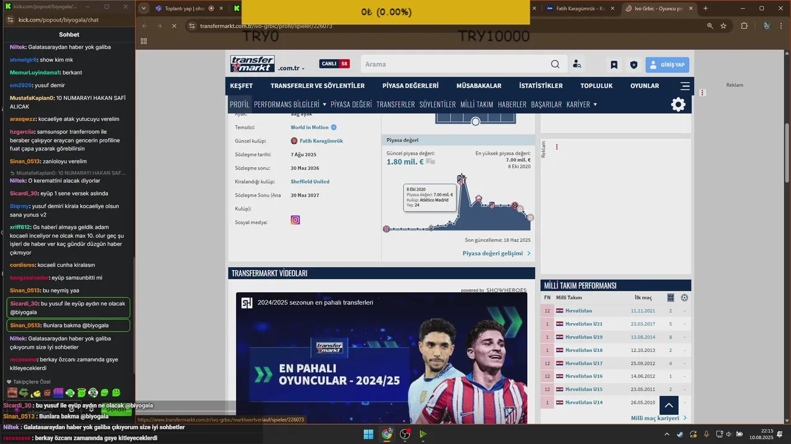The height and width of the screenshot is (444, 791).
Task: Open the Windows Start menu
Action: [x=368, y=434]
